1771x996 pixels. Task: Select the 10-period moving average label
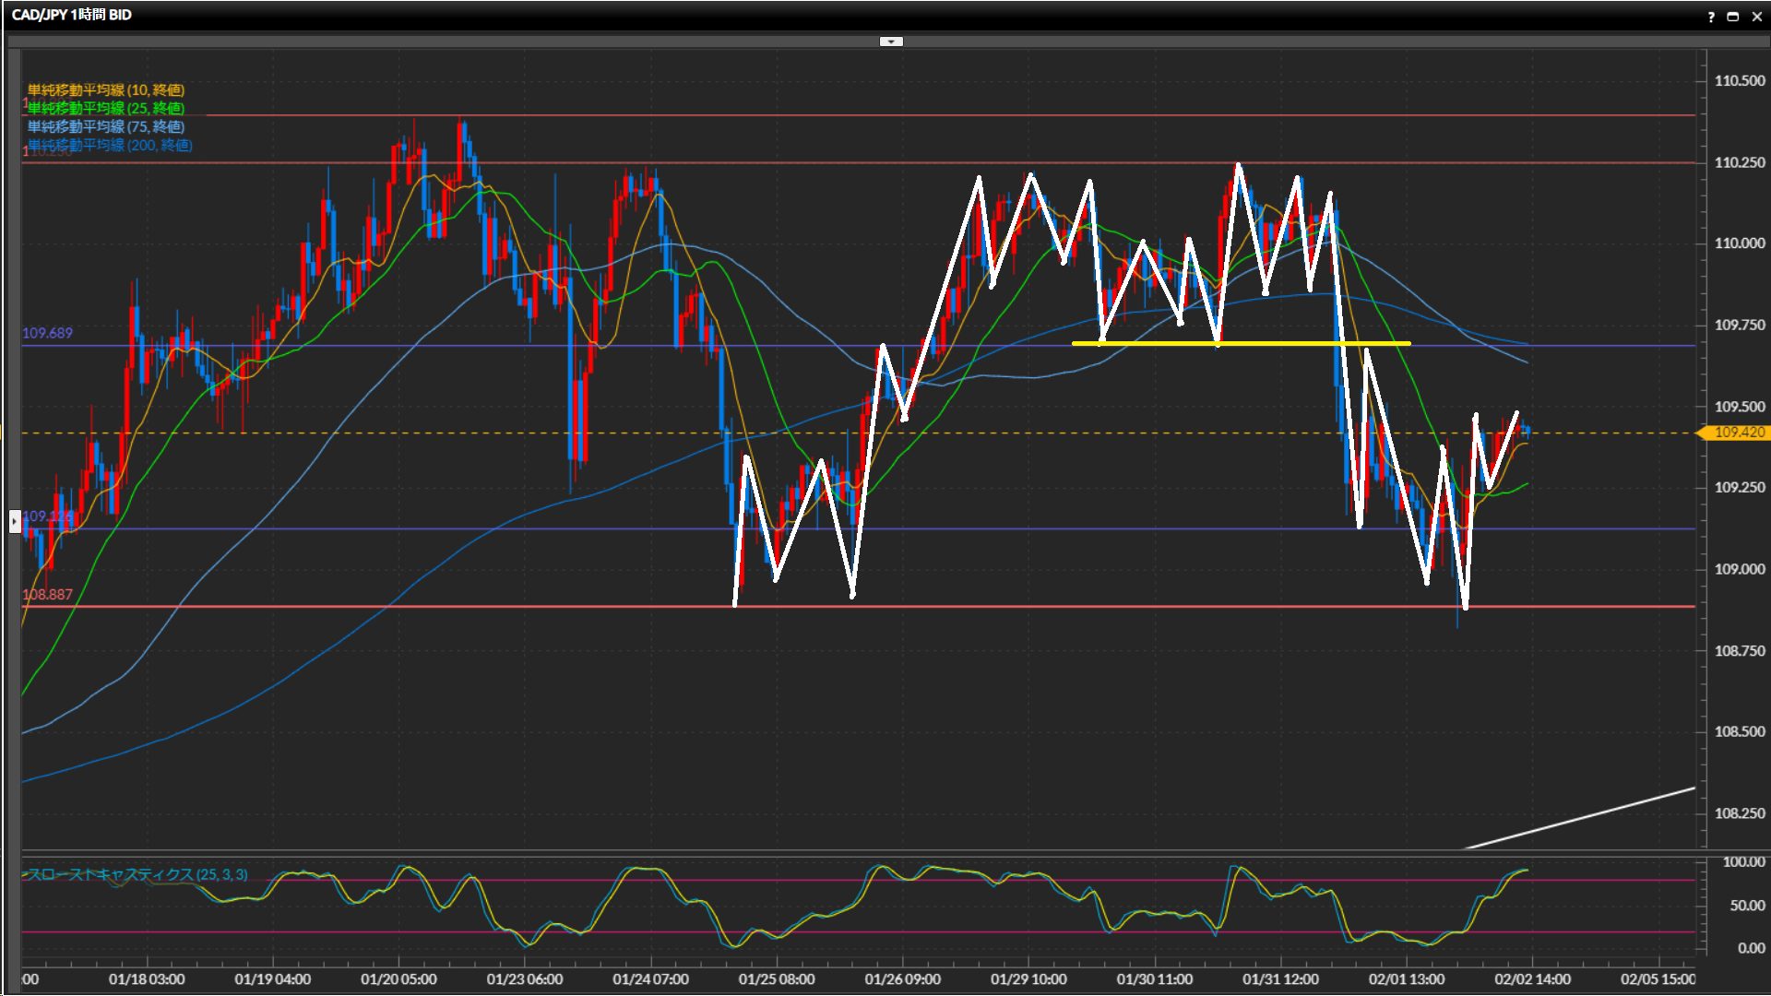[106, 89]
